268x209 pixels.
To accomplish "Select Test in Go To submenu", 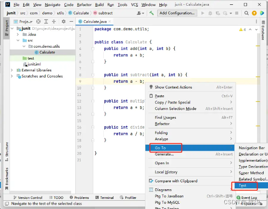I will point(251,185).
